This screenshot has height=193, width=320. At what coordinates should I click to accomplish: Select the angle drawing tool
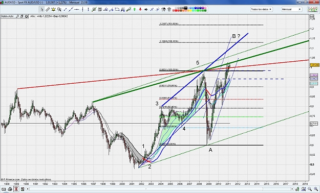tap(105, 9)
